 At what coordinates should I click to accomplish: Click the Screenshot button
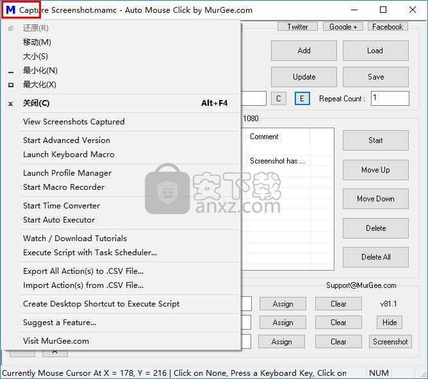390,342
